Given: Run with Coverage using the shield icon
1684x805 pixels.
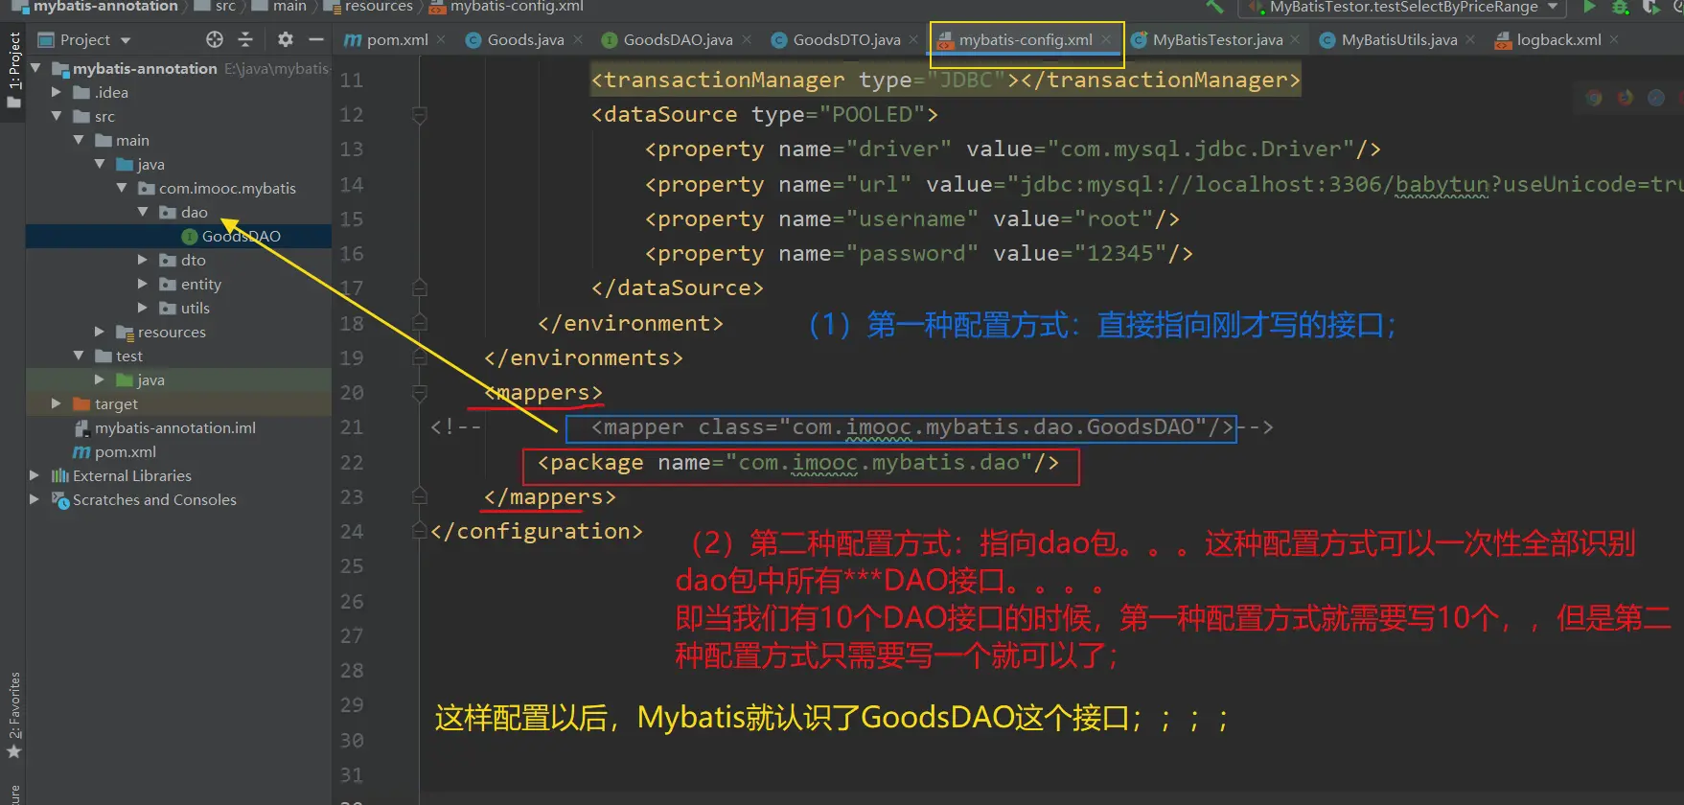Looking at the screenshot, I should (x=1650, y=7).
